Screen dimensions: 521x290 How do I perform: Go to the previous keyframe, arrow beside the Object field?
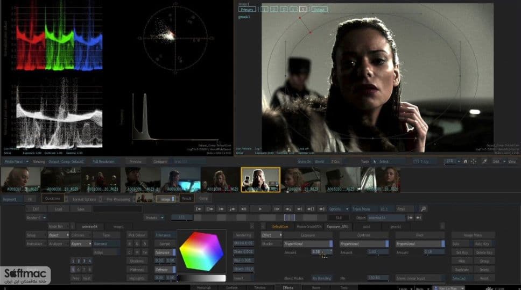click(410, 218)
